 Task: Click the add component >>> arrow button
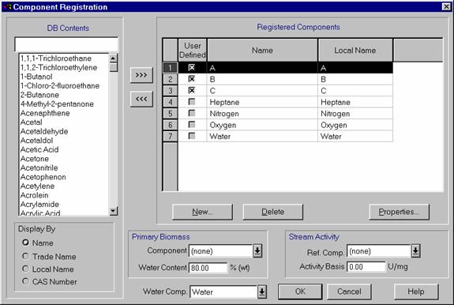click(x=141, y=75)
